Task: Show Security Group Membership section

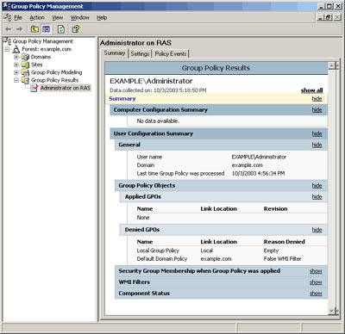Action: tap(316, 271)
